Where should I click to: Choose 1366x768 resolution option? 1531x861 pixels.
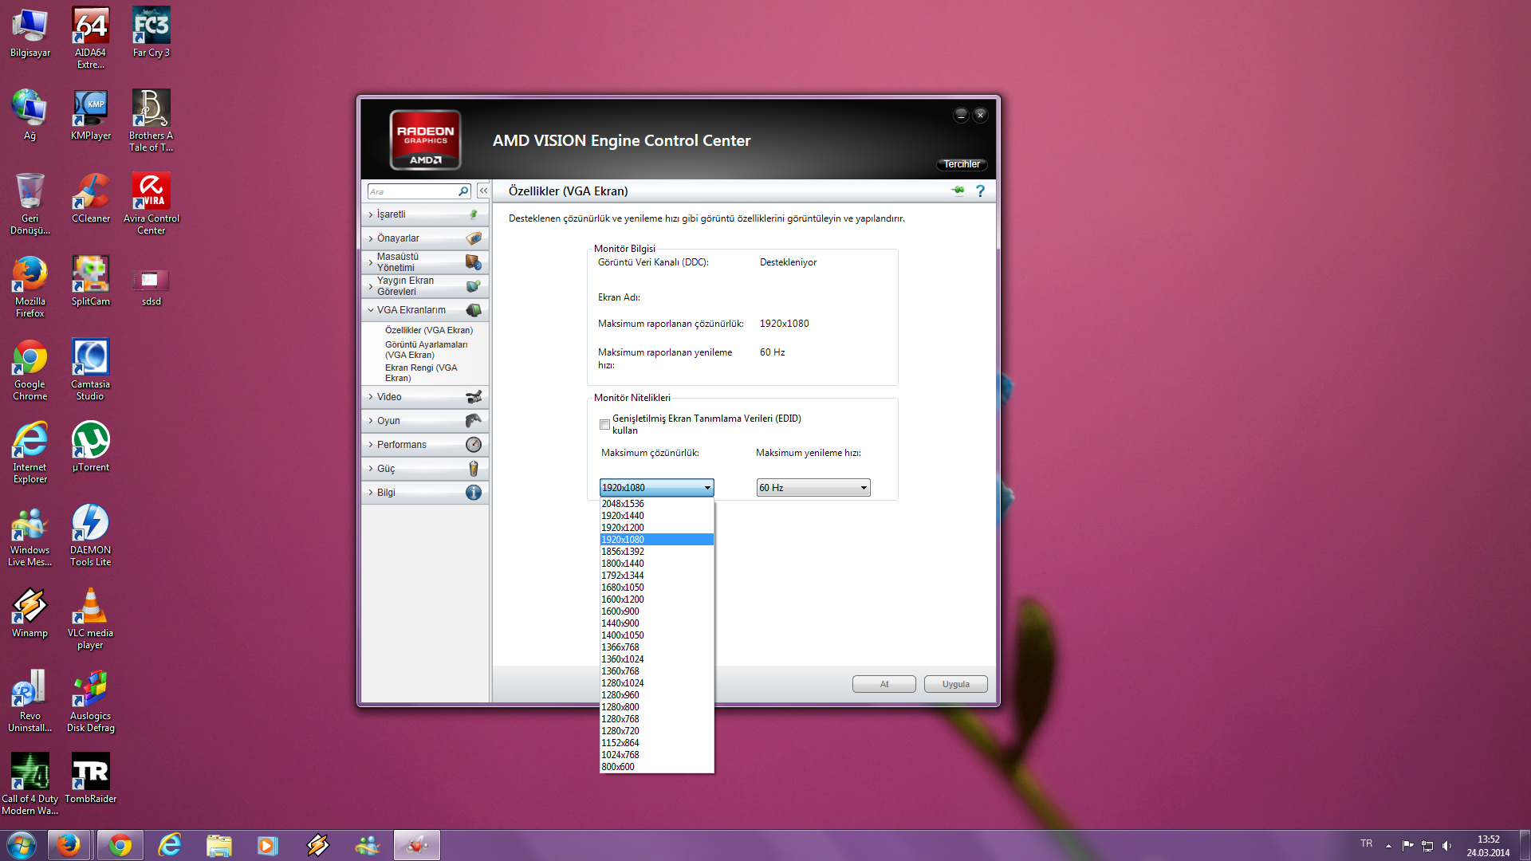pyautogui.click(x=656, y=647)
